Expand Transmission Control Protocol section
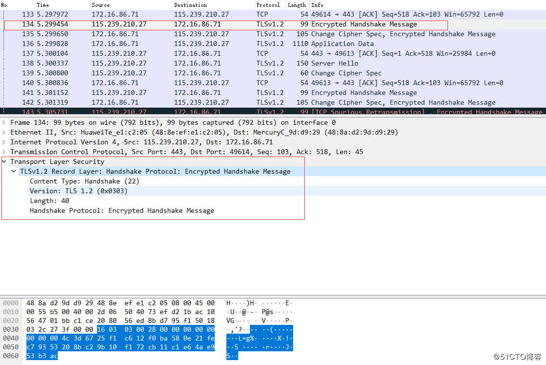546x365 pixels. tap(4, 152)
